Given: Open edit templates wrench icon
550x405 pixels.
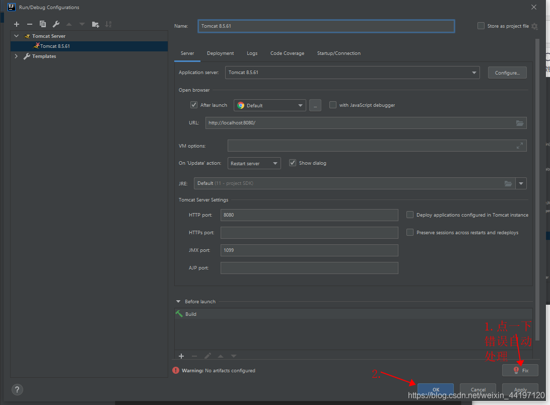Looking at the screenshot, I should [x=56, y=24].
